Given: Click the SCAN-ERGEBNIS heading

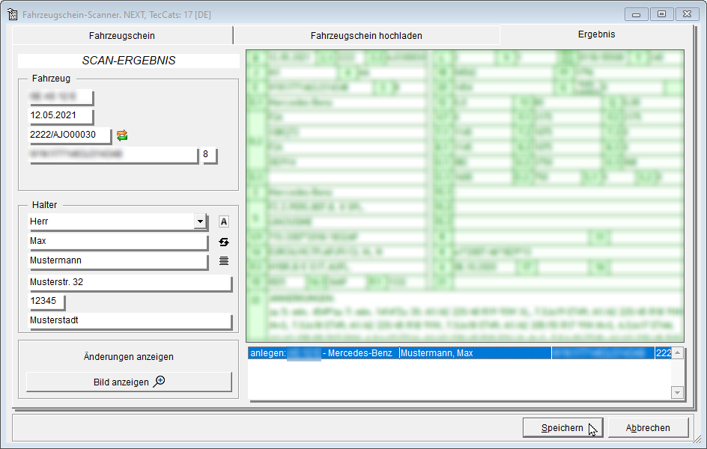Looking at the screenshot, I should (129, 61).
